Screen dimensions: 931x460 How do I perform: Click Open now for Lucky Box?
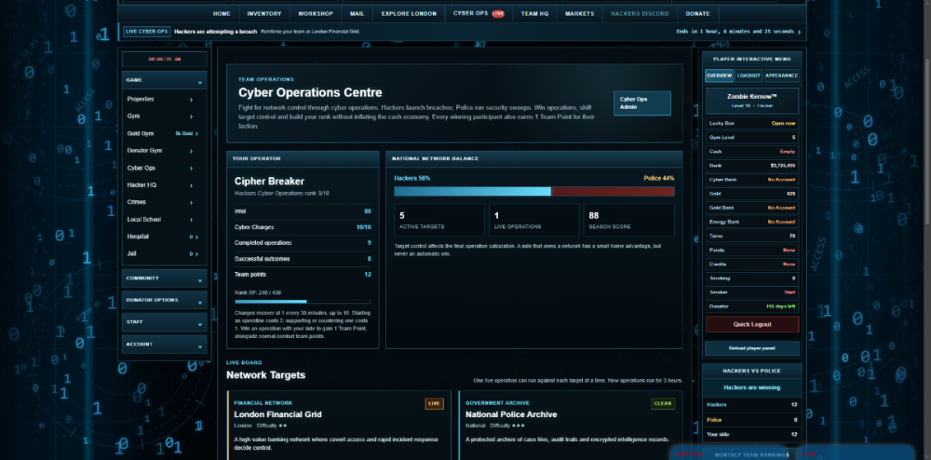(x=783, y=124)
